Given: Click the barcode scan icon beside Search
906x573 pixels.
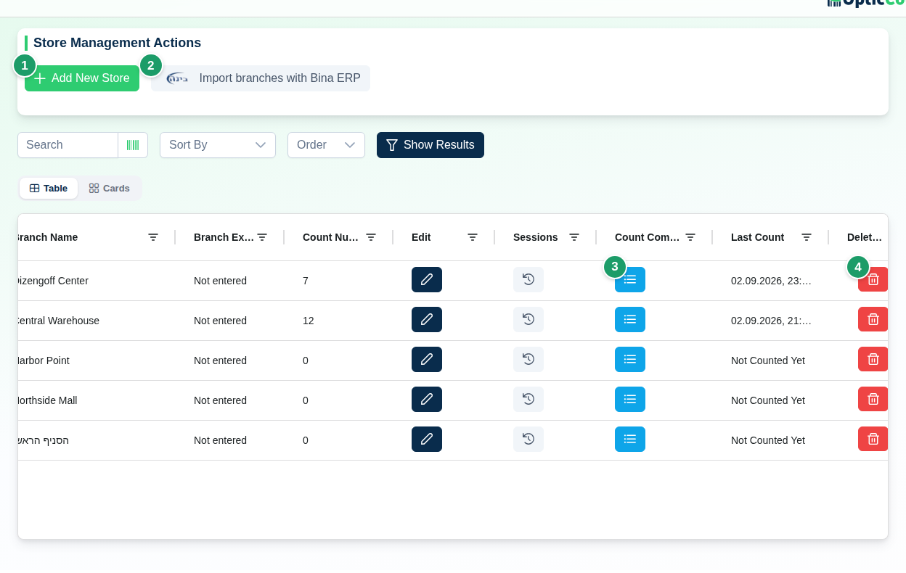Looking at the screenshot, I should pos(133,145).
